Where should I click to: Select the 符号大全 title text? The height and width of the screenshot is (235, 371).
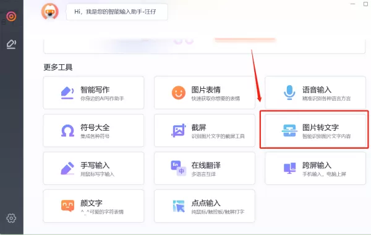point(95,128)
